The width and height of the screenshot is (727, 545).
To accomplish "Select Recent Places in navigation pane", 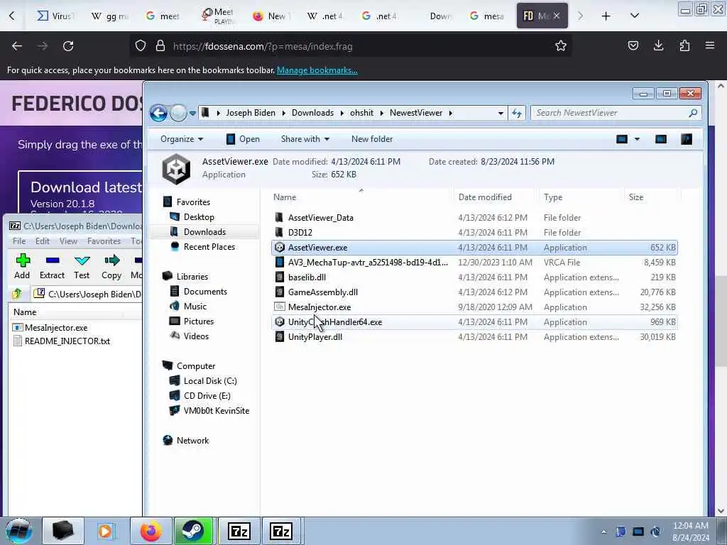I will pos(209,247).
